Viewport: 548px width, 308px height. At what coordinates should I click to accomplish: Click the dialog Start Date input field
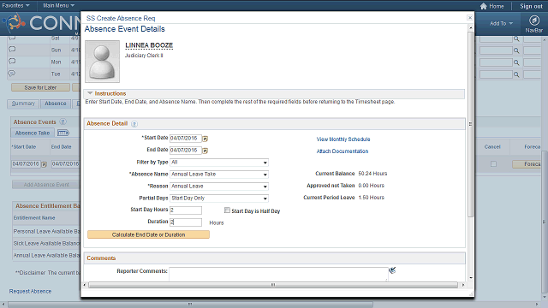tap(186, 139)
